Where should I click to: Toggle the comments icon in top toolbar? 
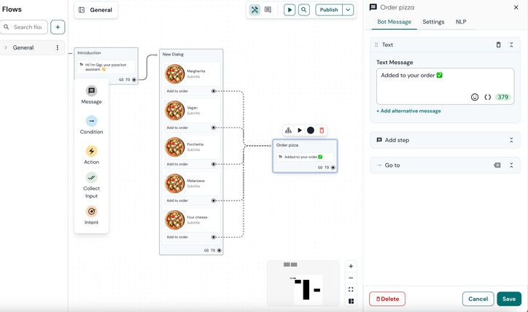coord(268,9)
